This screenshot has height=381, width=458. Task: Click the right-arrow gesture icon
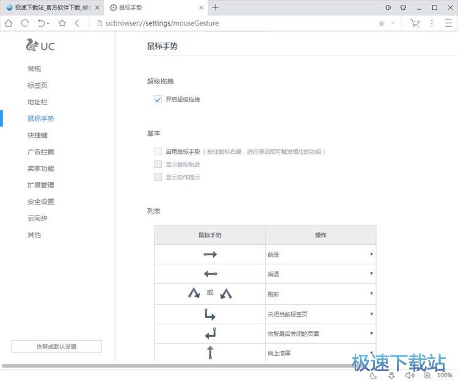point(210,254)
